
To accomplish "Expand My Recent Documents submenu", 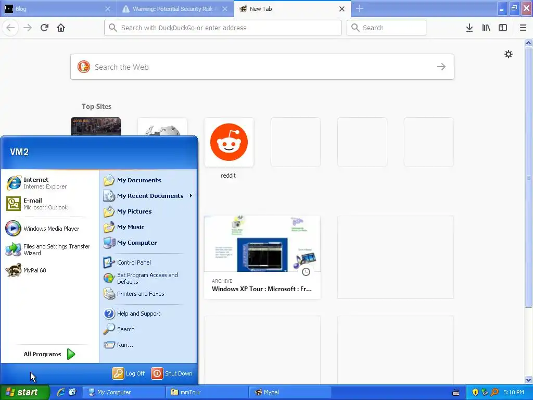I will click(148, 196).
